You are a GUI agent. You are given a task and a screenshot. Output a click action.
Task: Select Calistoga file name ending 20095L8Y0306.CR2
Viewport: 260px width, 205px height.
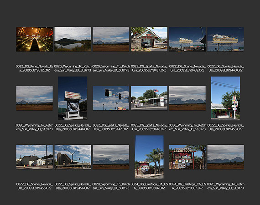click(x=149, y=186)
